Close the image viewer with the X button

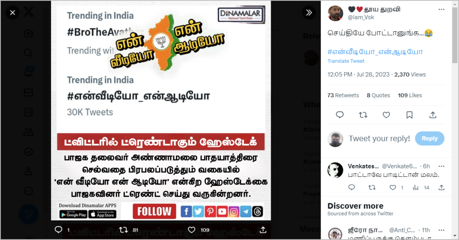pyautogui.click(x=12, y=13)
